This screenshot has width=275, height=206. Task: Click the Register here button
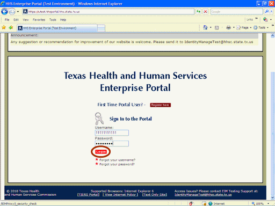point(160,105)
